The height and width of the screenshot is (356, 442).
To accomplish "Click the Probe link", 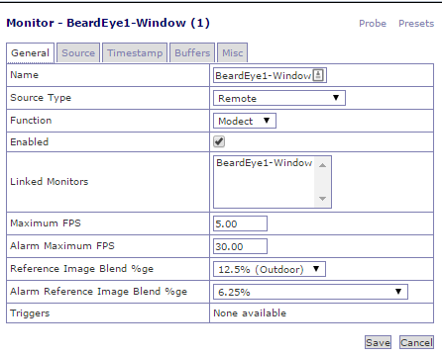I will click(x=373, y=24).
